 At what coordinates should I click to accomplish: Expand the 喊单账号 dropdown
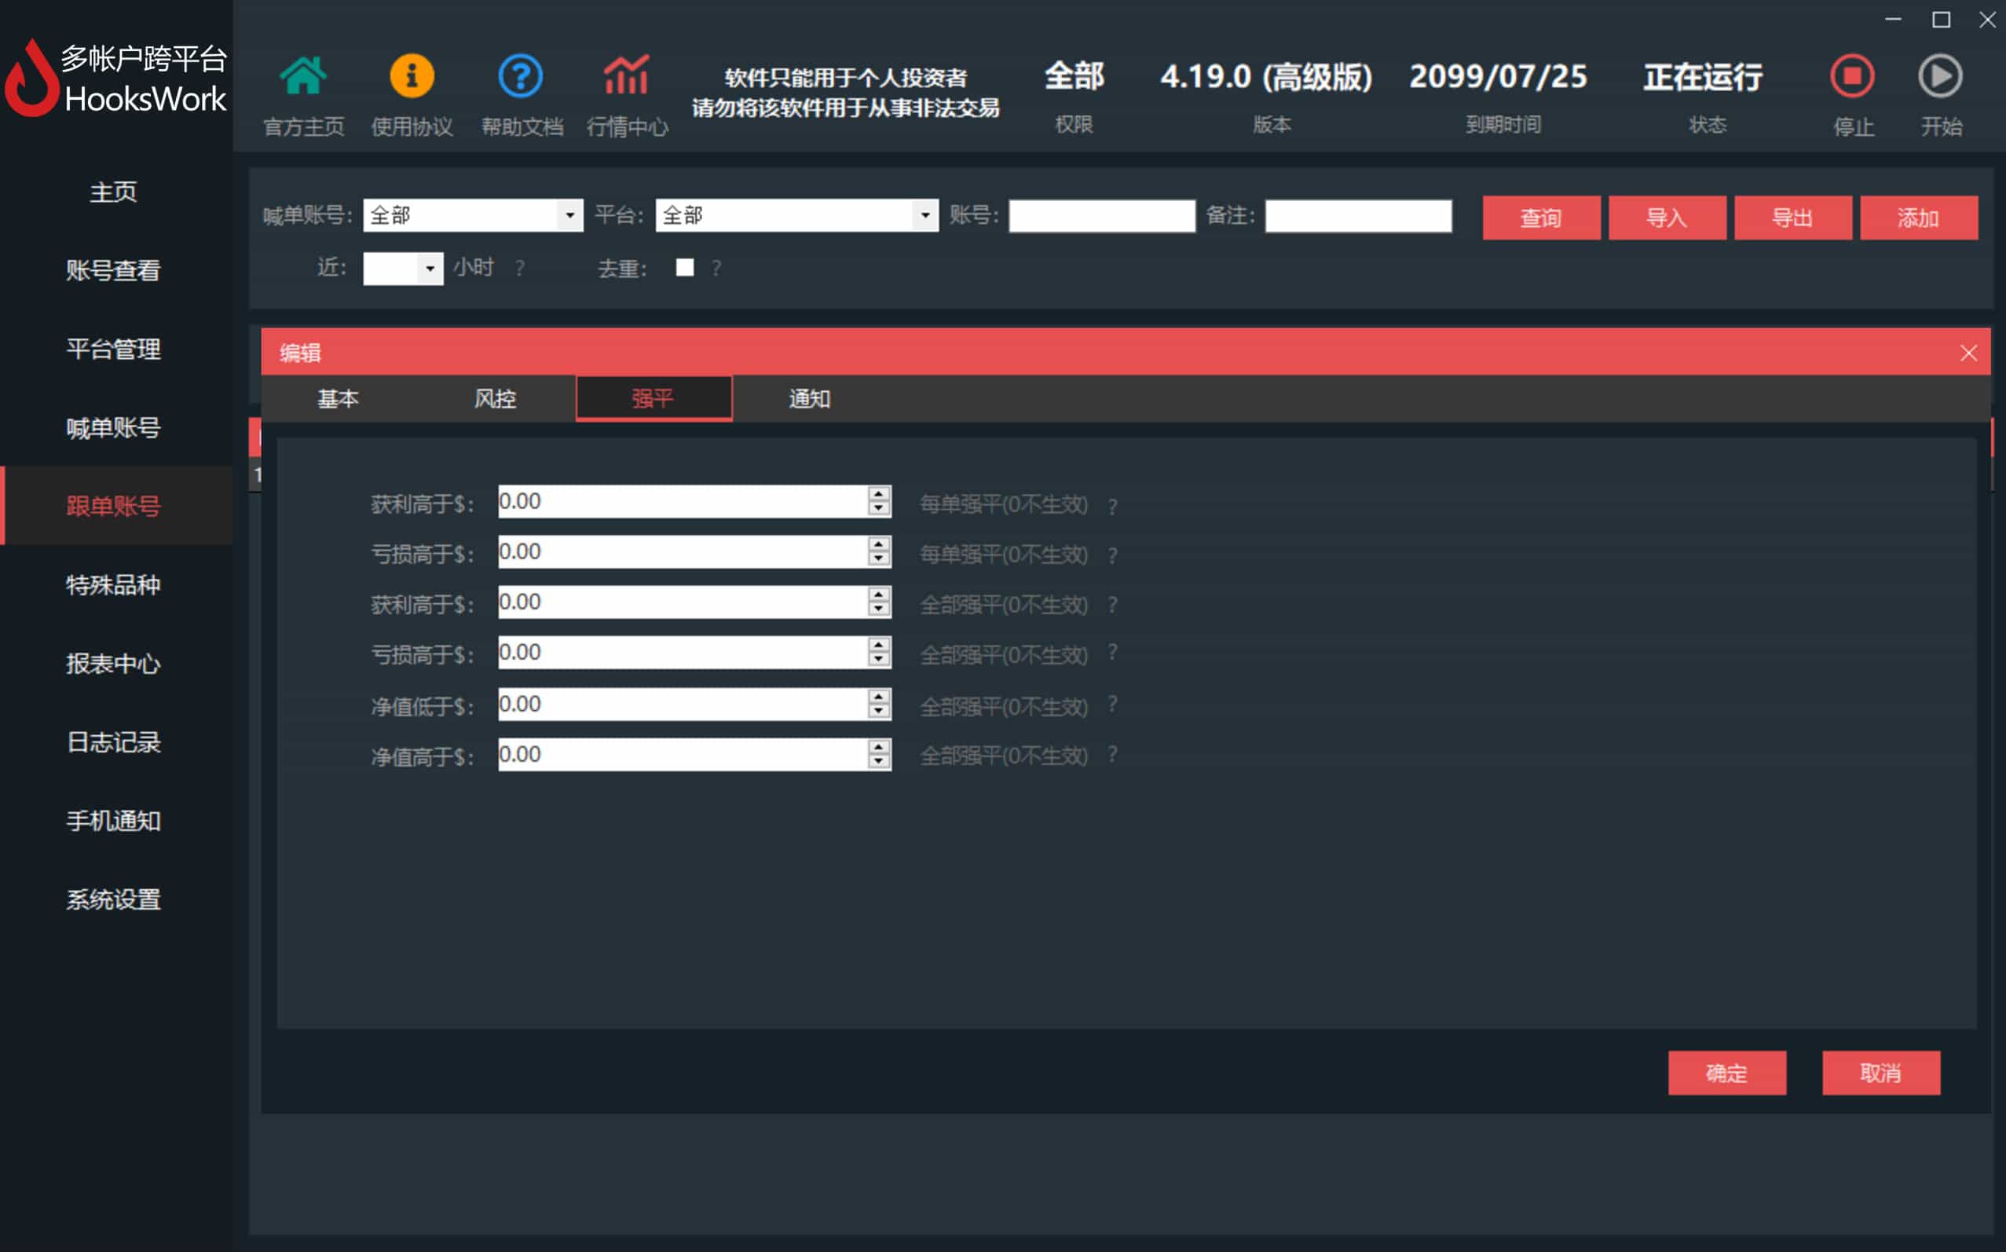pos(569,215)
